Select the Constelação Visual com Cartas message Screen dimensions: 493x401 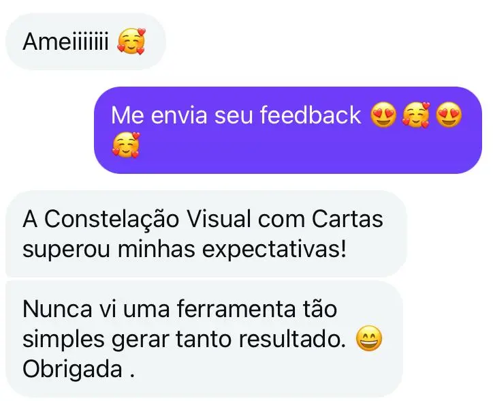coord(206,234)
